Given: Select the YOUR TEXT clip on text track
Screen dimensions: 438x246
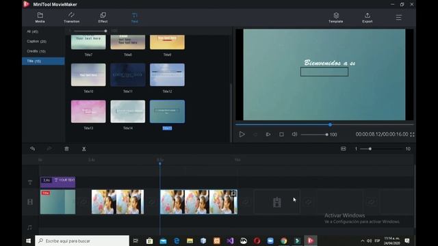Looking at the screenshot, I should [57, 182].
